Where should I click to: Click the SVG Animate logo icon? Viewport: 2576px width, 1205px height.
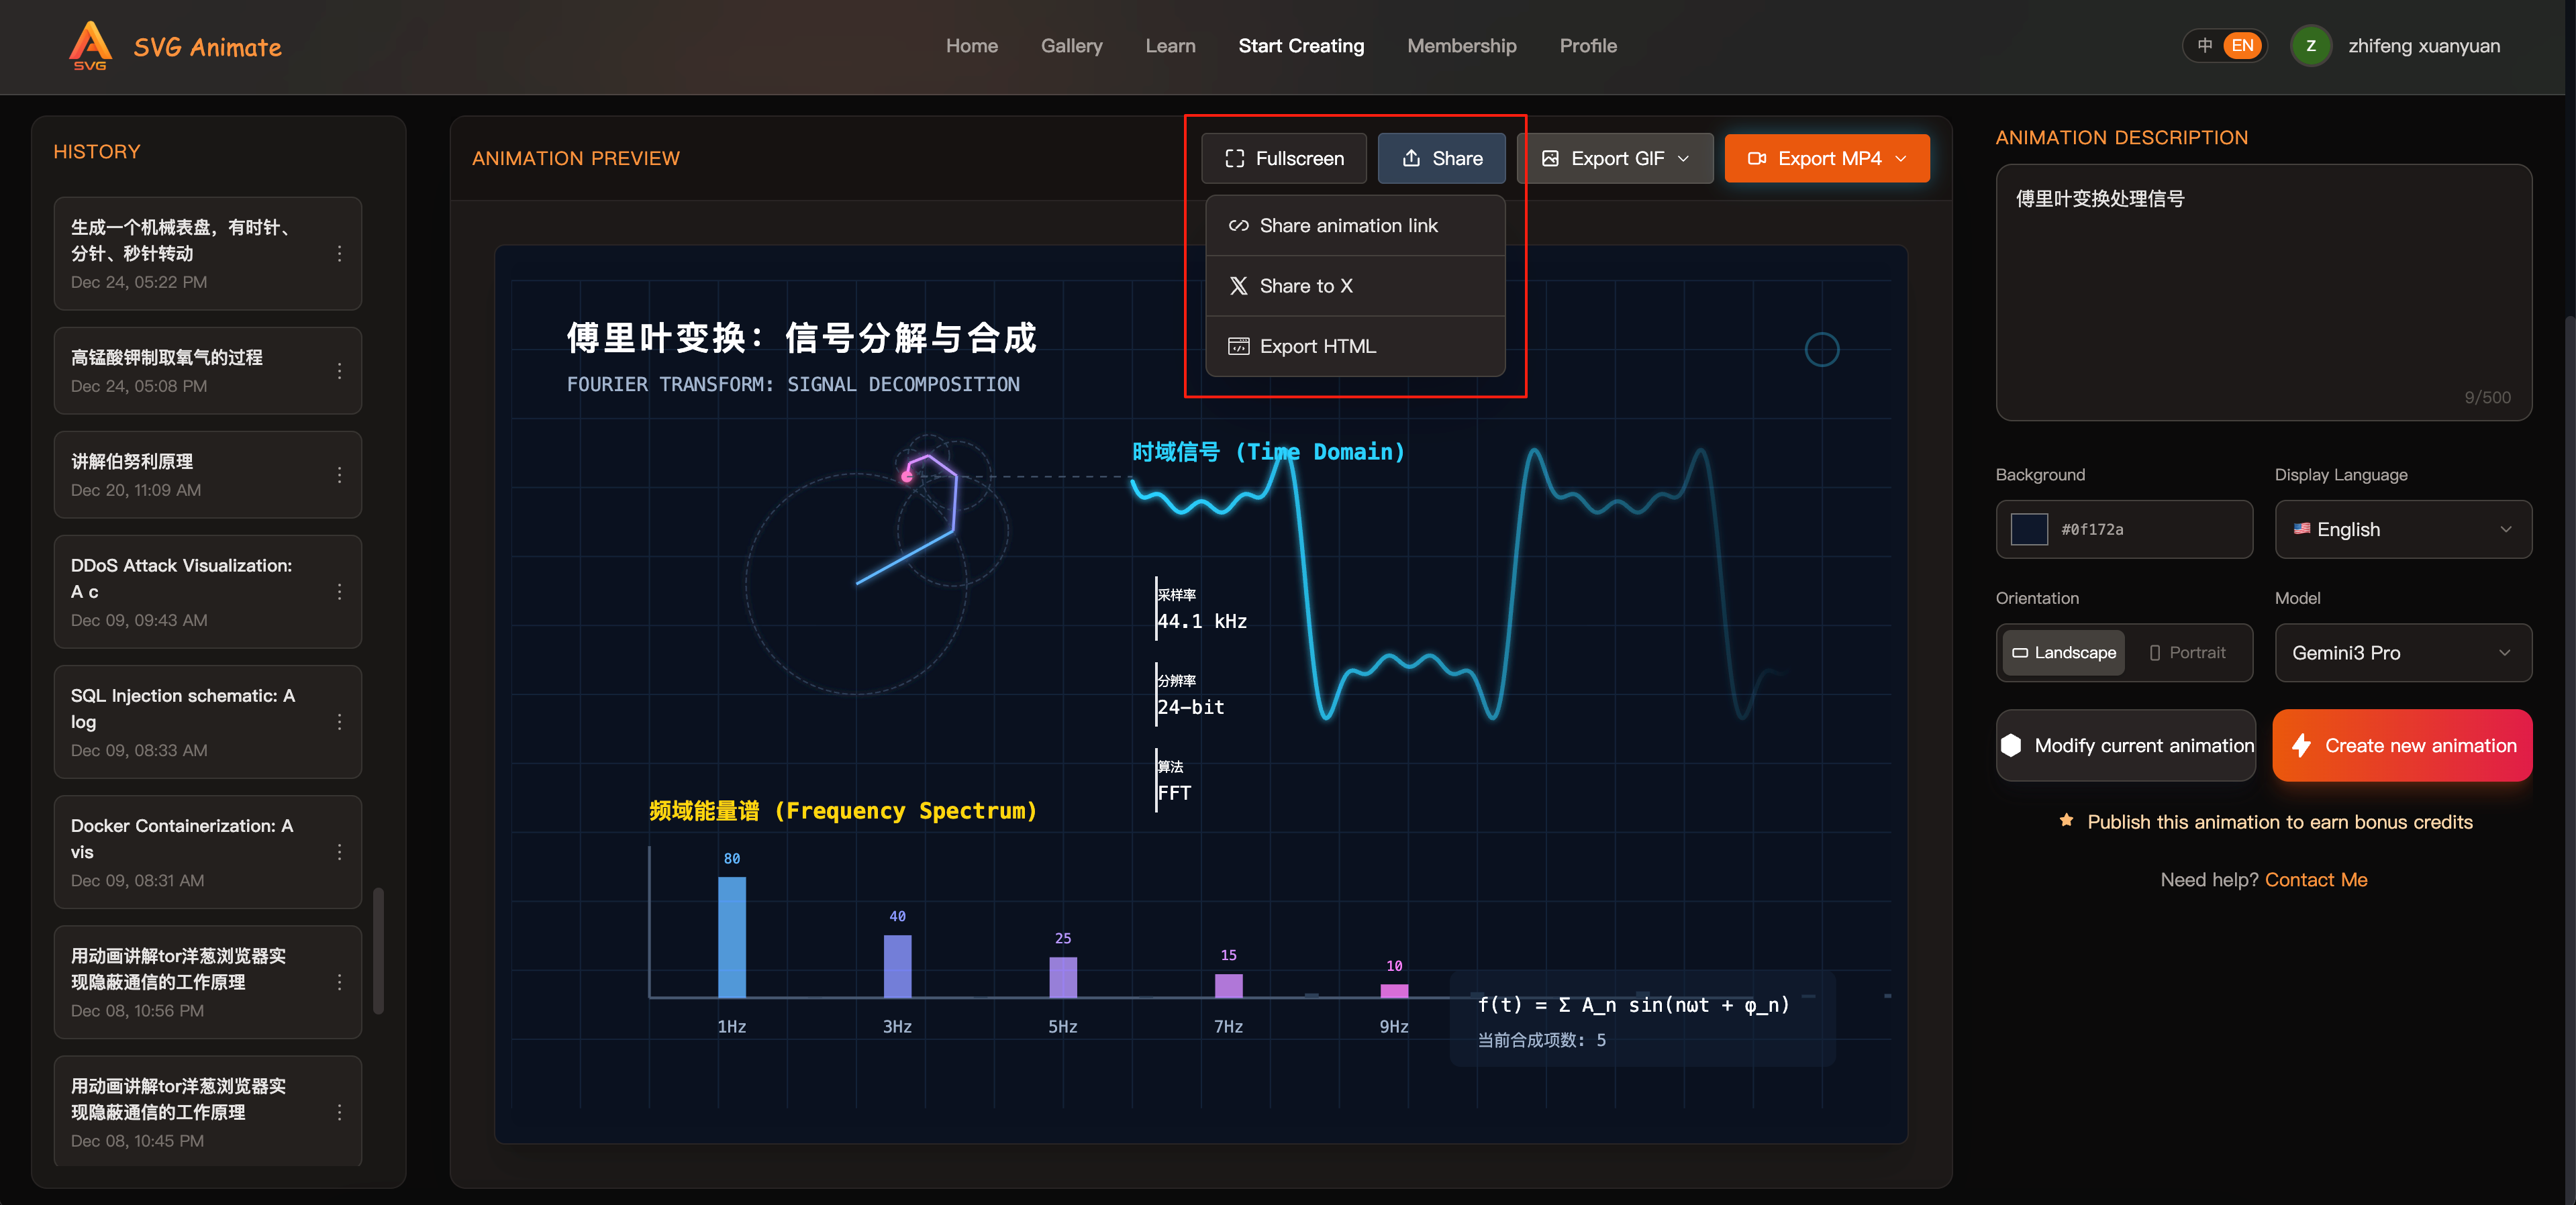(x=90, y=45)
